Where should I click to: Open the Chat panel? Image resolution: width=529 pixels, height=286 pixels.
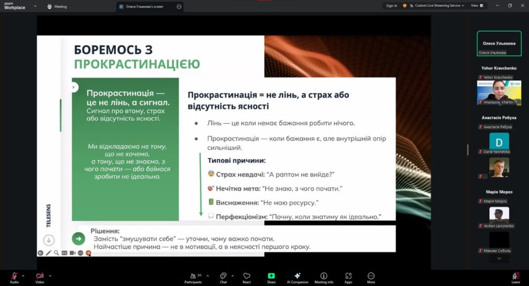223,277
